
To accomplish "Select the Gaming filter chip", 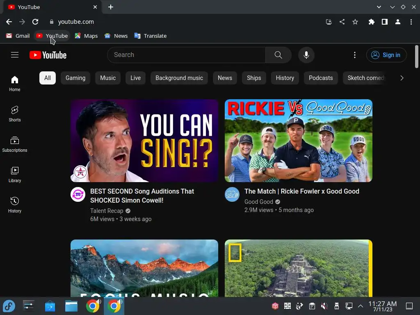I will pos(75,78).
